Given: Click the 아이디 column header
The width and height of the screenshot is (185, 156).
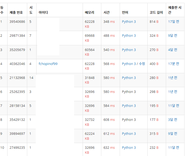Looking at the screenshot, I should tap(43, 12).
